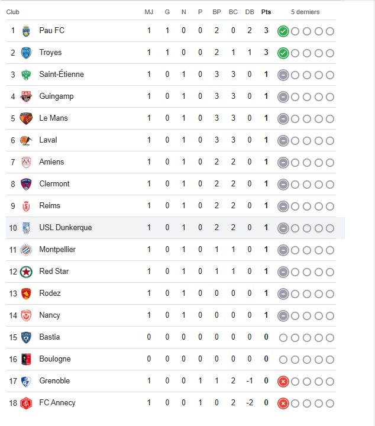Click Grenoble's red loss indicator

(x=283, y=381)
